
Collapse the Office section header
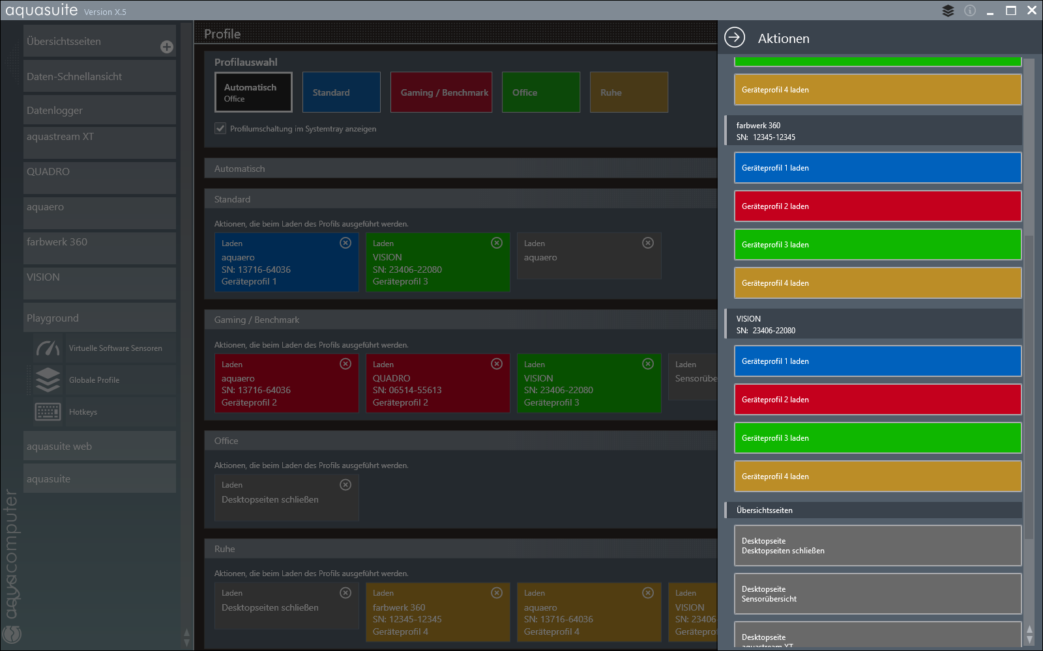coord(461,441)
